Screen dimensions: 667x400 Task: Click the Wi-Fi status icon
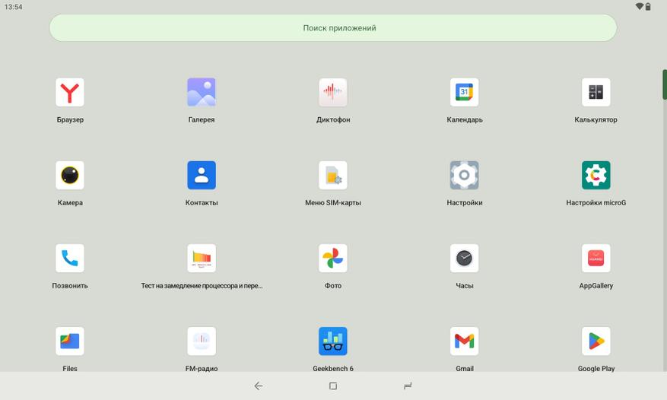point(640,6)
